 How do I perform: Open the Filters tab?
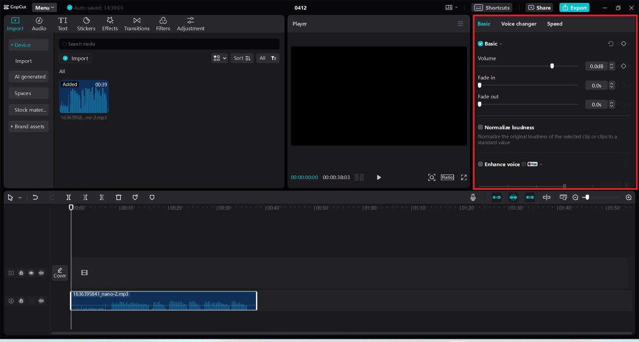(163, 24)
